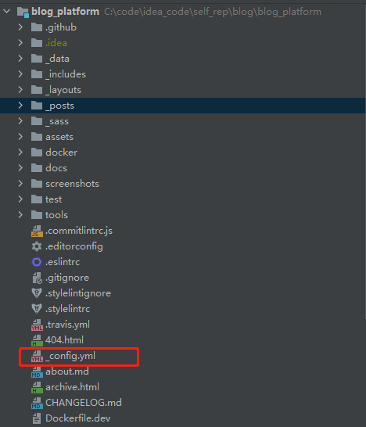Image resolution: width=366 pixels, height=427 pixels.
Task: Click the .stylelintignore stylelint icon
Action: tap(37, 293)
